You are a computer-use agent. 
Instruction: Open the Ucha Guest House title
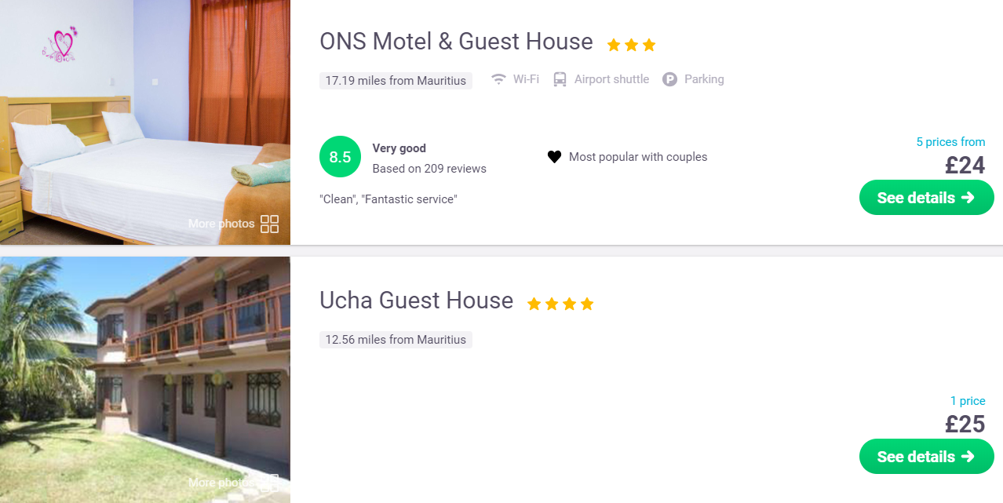coord(416,301)
